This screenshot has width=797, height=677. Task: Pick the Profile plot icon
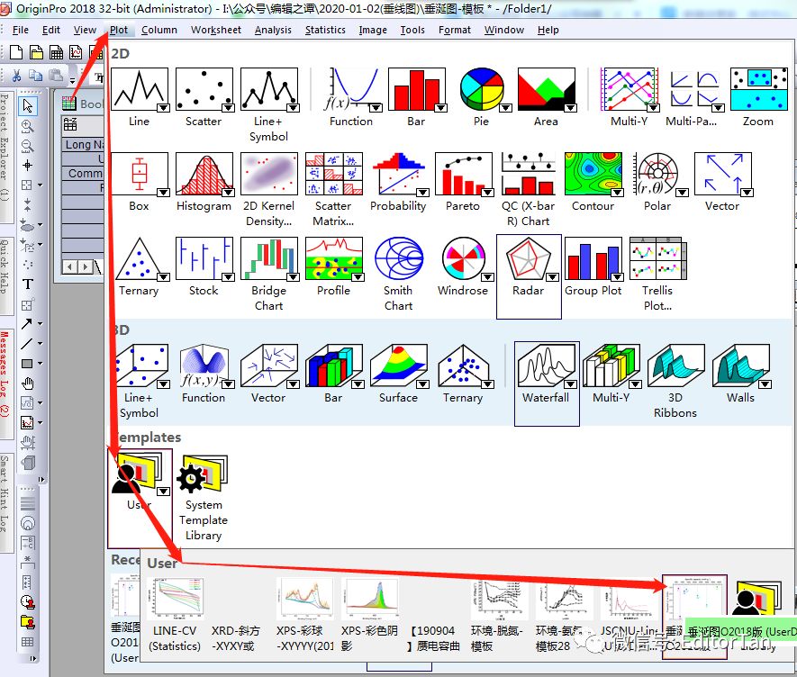coord(334,258)
